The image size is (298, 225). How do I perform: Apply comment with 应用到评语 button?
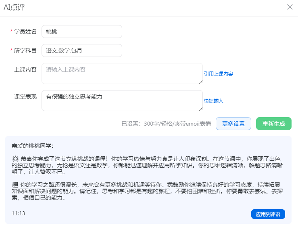(268, 214)
